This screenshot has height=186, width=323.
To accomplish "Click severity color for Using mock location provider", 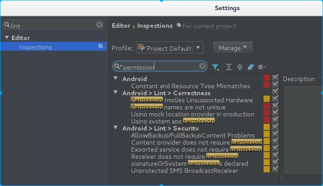I will pos(267,113).
